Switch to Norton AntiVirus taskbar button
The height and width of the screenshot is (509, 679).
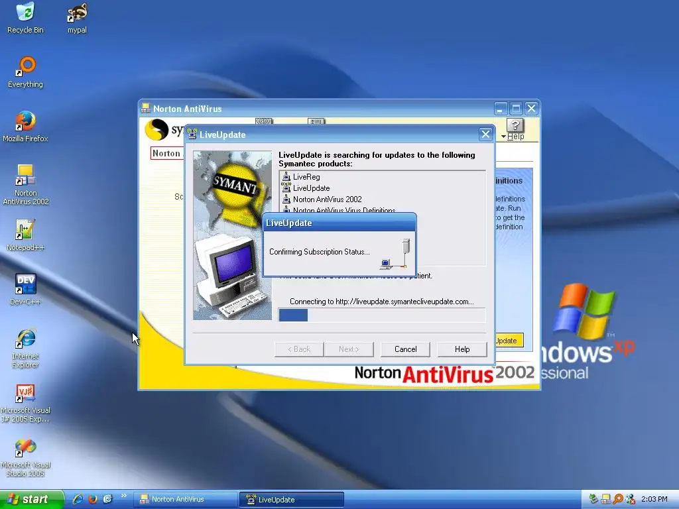point(185,499)
